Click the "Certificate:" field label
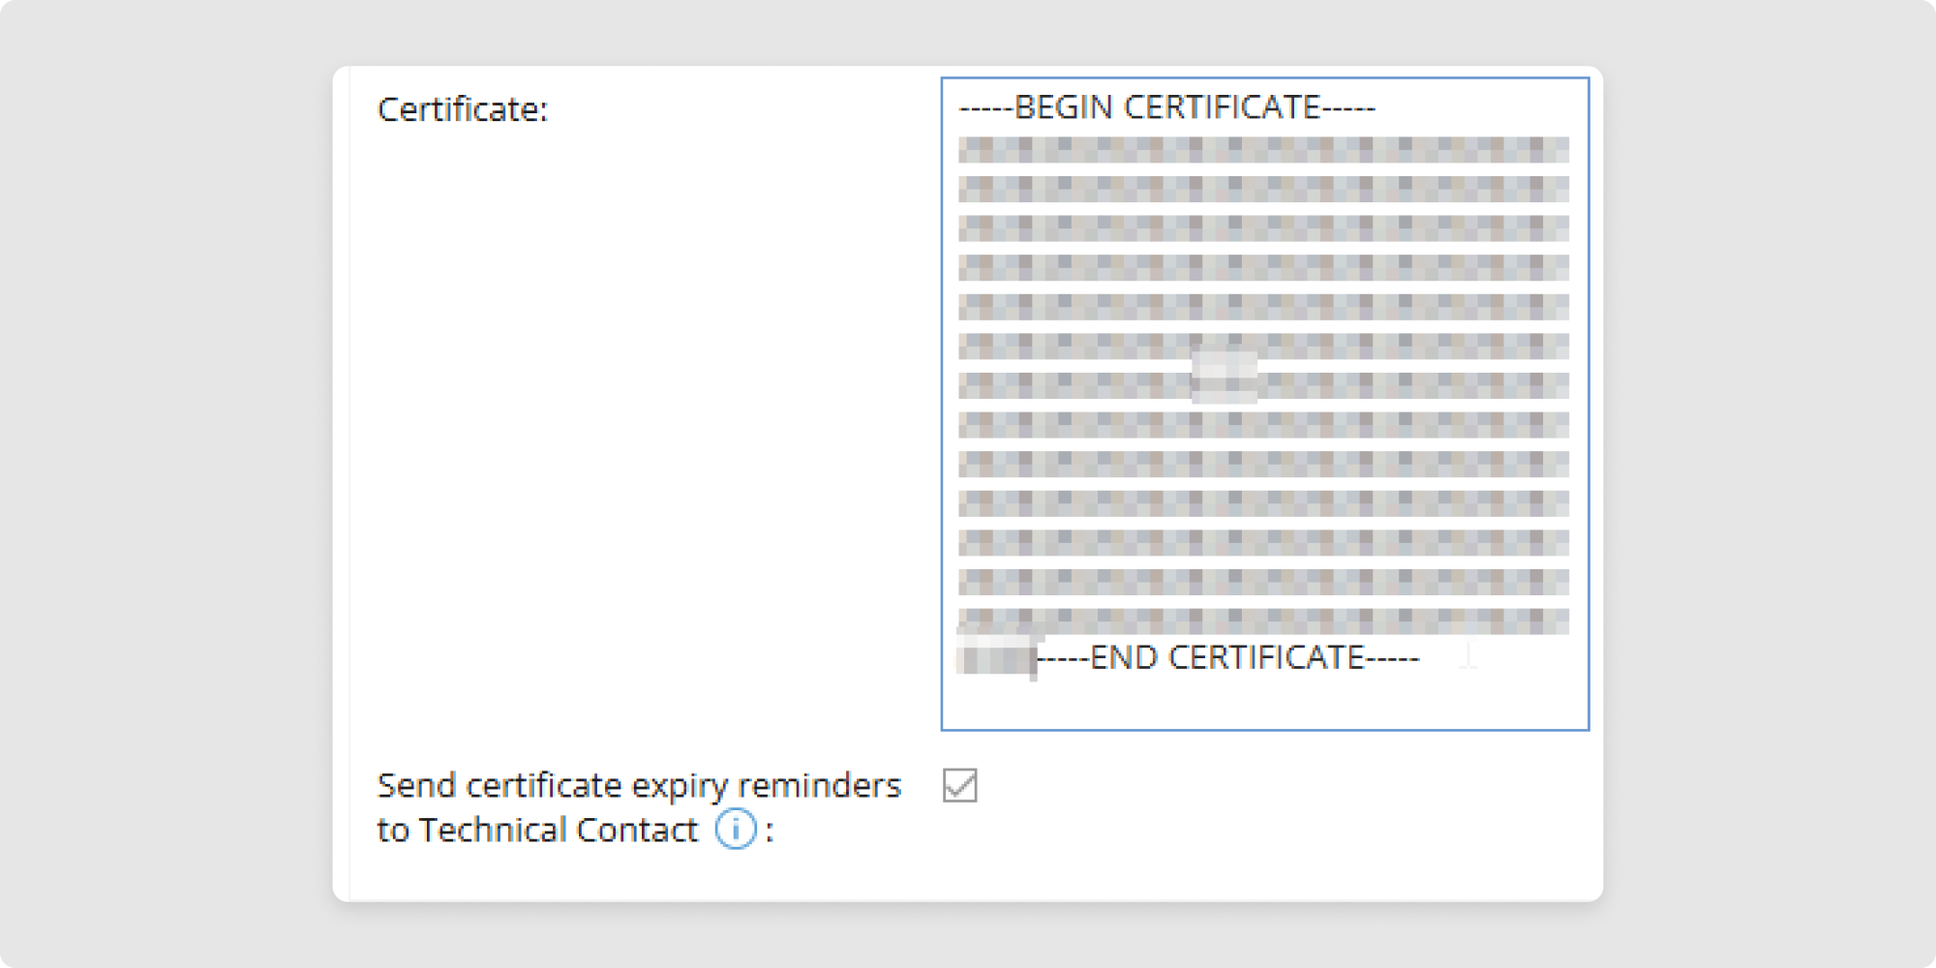Viewport: 1936px width, 968px height. coord(463,109)
